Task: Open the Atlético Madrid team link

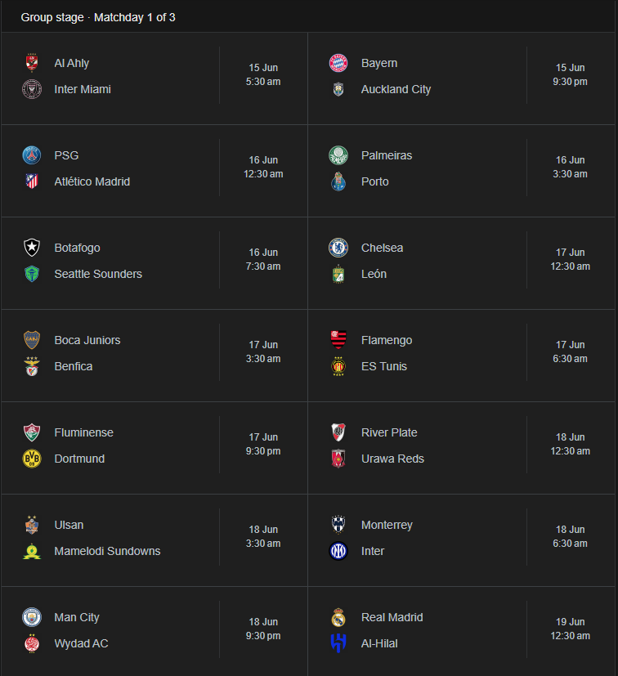Action: coord(92,181)
